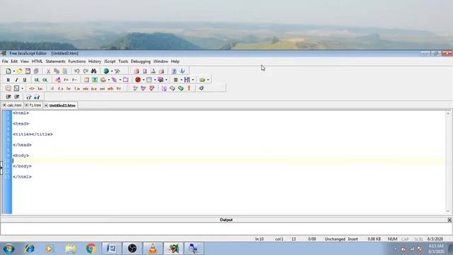The image size is (453, 255).
Task: Open the JScript menu
Action: 110,62
